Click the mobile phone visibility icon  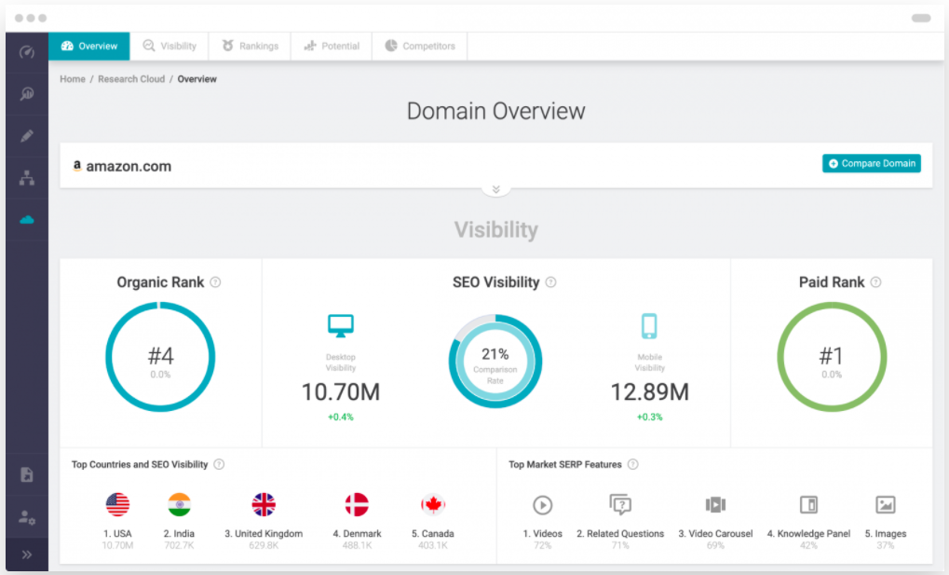click(x=649, y=326)
